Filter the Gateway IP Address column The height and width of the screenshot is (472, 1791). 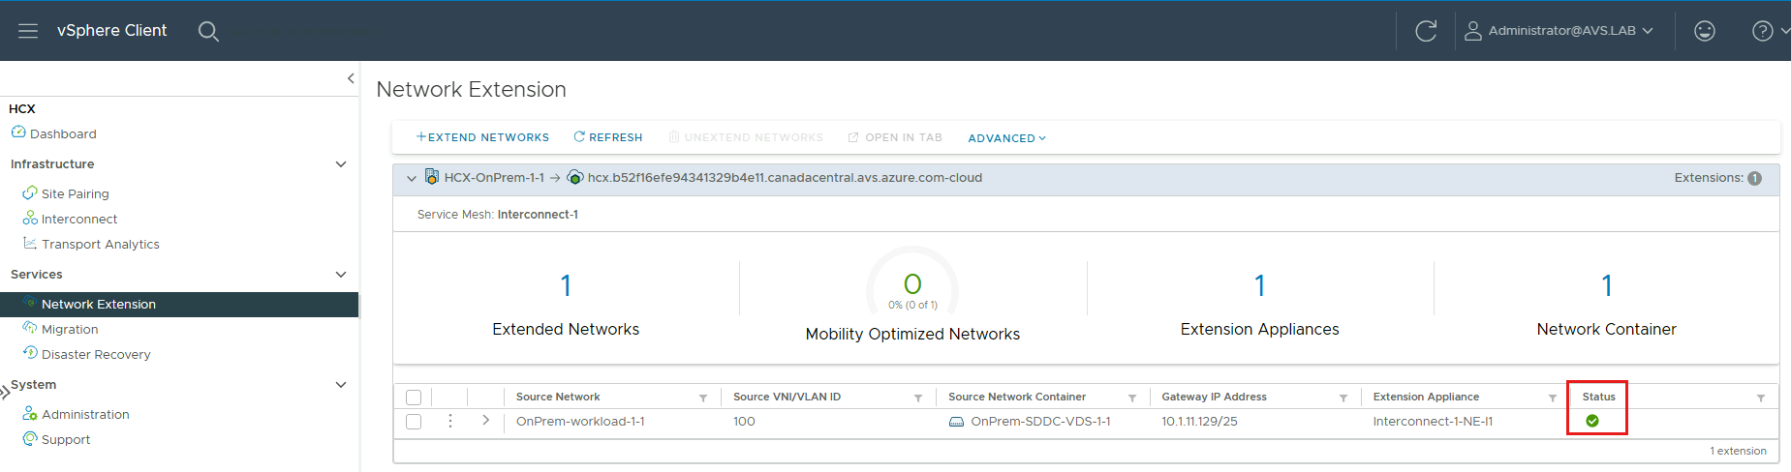pyautogui.click(x=1343, y=398)
